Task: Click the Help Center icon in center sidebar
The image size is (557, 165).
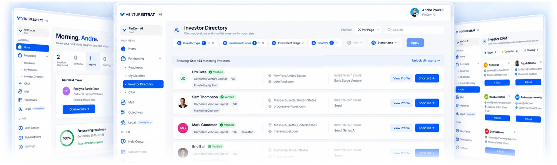Action: click(123, 141)
